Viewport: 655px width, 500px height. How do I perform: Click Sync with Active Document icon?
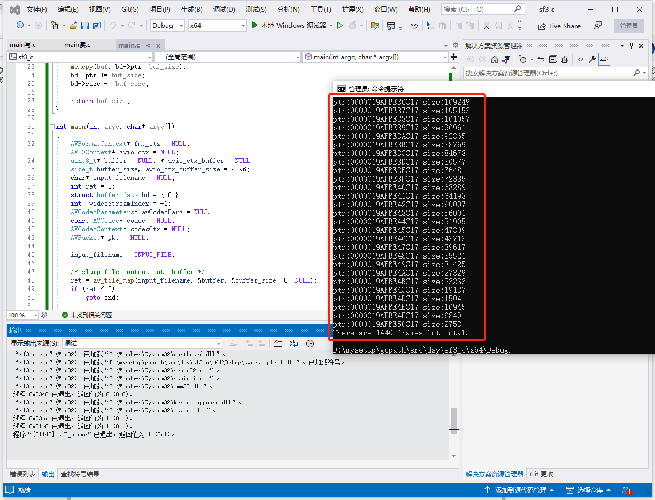[x=541, y=59]
